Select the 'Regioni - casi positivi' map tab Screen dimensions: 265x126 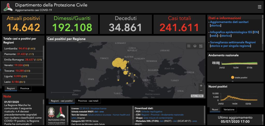pyautogui.click(x=62, y=101)
